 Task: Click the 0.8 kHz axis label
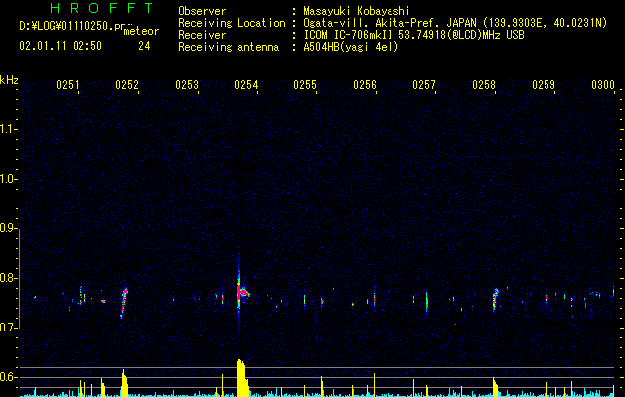pyautogui.click(x=8, y=278)
